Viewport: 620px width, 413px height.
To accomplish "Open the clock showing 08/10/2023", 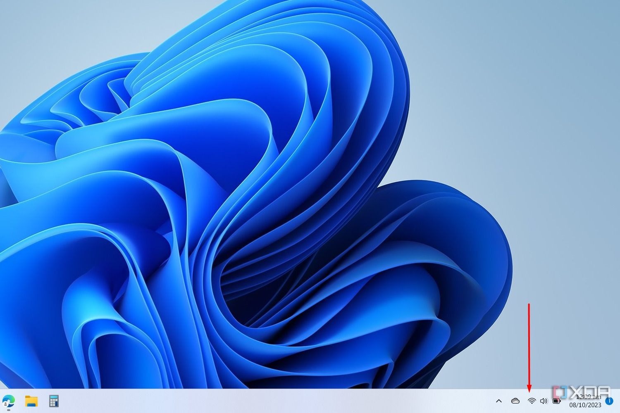I will coord(585,401).
